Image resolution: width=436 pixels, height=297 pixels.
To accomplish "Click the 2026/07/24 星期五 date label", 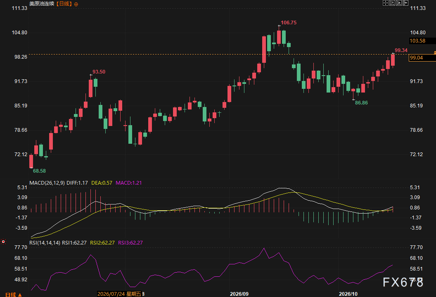I will (x=119, y=294).
